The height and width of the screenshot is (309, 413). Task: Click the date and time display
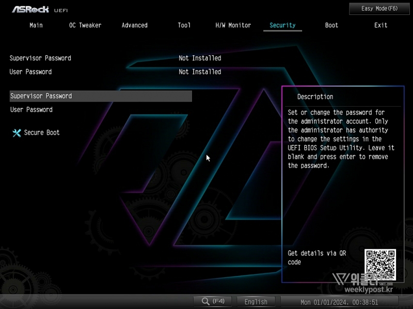click(339, 302)
